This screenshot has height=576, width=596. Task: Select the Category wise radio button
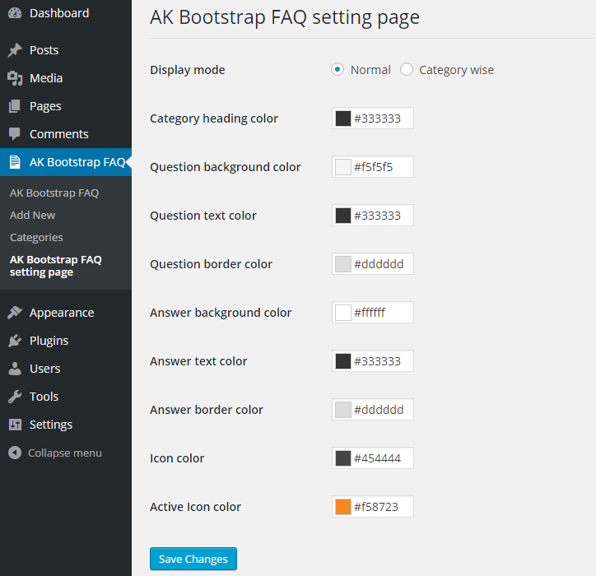[x=407, y=69]
